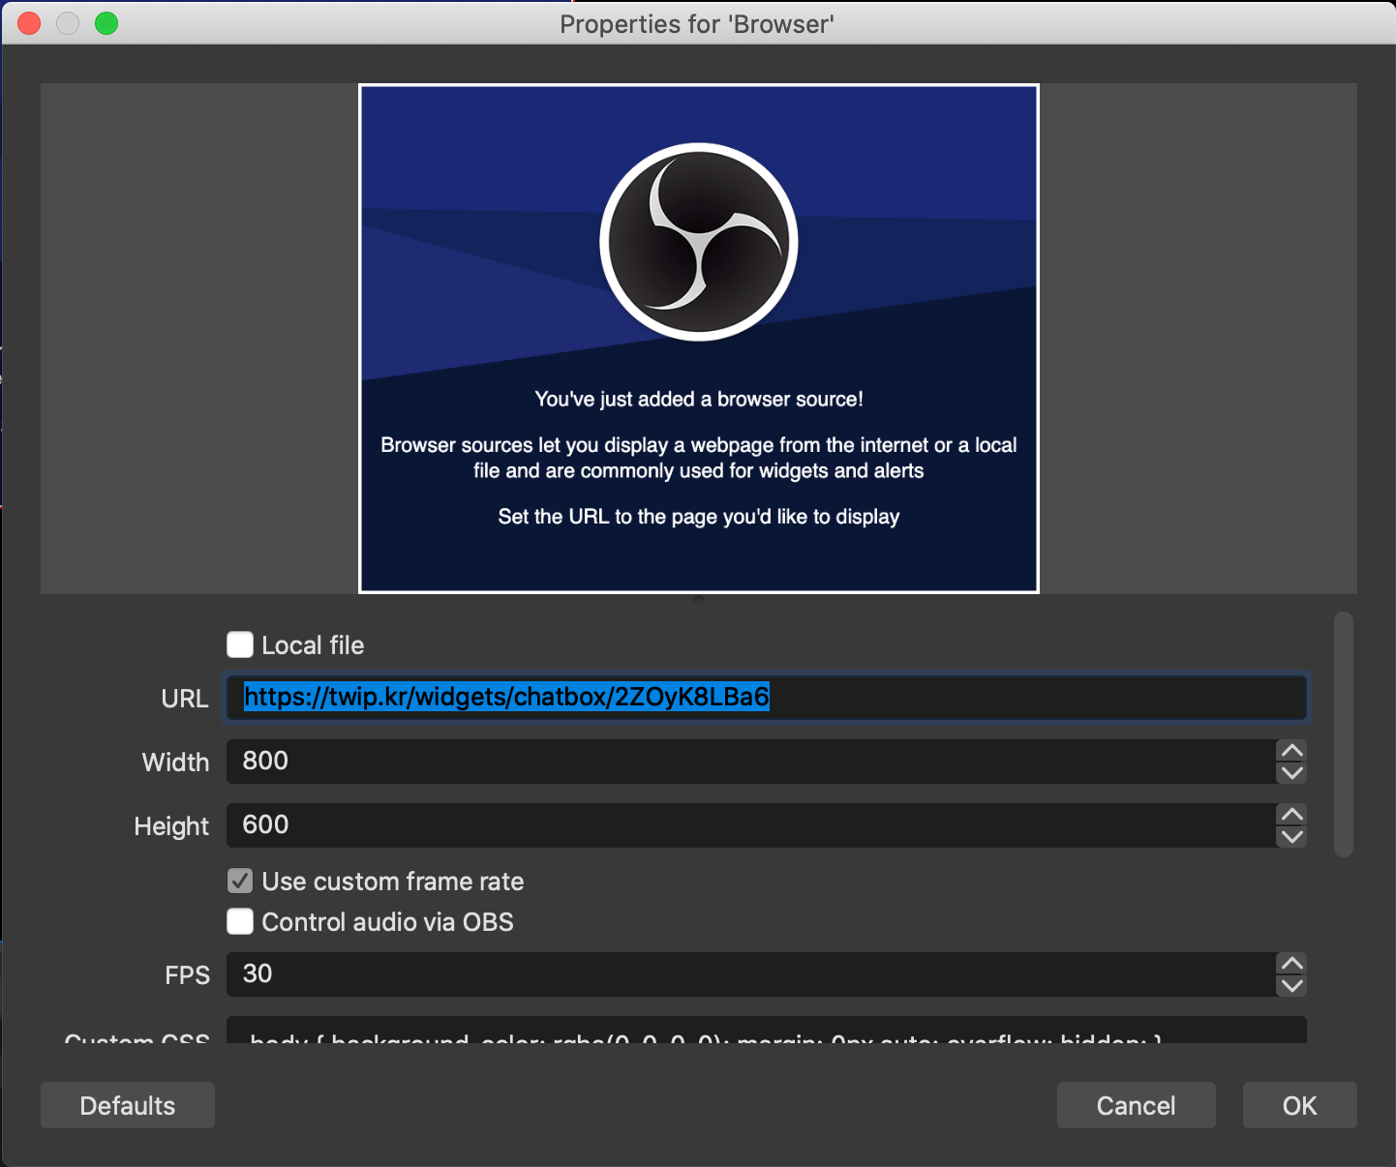Image resolution: width=1396 pixels, height=1167 pixels.
Task: Confirm properties with OK button
Action: pos(1299,1105)
